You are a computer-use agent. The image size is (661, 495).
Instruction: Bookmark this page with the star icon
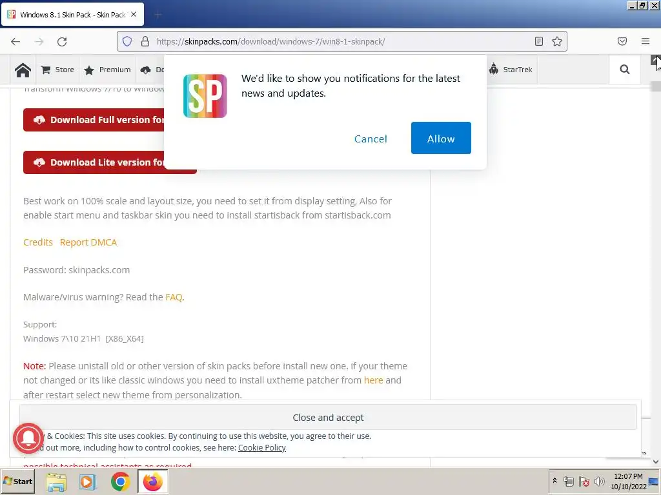[x=557, y=41]
